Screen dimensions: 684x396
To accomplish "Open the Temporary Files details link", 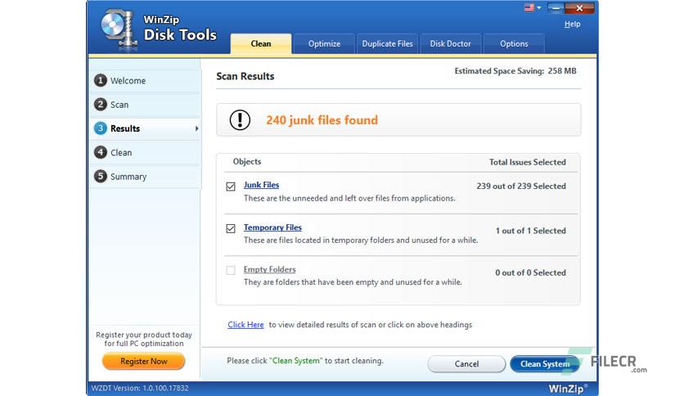I will [x=272, y=227].
